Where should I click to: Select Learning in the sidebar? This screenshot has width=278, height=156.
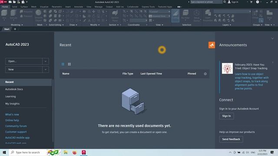(x=10, y=97)
